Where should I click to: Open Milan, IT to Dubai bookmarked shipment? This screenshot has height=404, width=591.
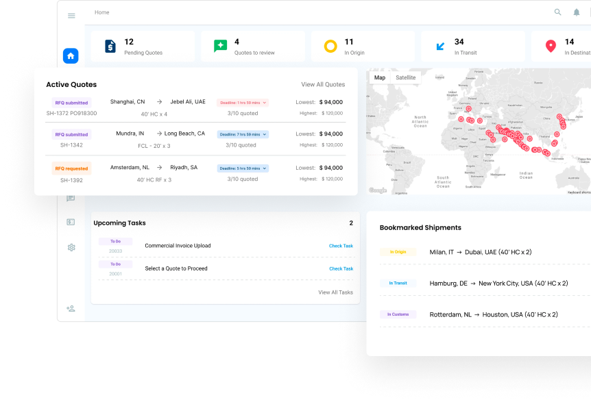(481, 252)
